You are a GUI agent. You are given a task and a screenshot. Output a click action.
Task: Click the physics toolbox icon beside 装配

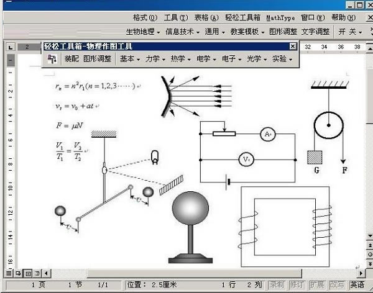coord(52,59)
